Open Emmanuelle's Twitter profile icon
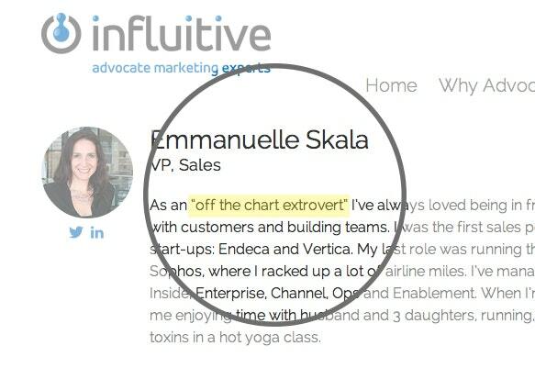 point(76,232)
